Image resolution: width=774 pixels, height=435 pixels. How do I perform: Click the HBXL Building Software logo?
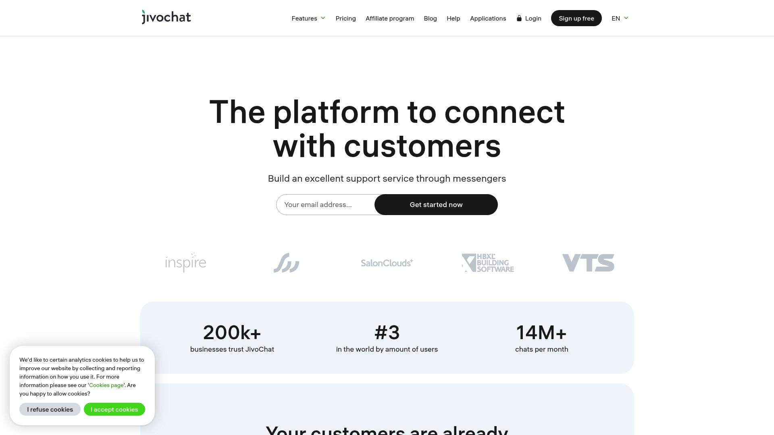[487, 262]
